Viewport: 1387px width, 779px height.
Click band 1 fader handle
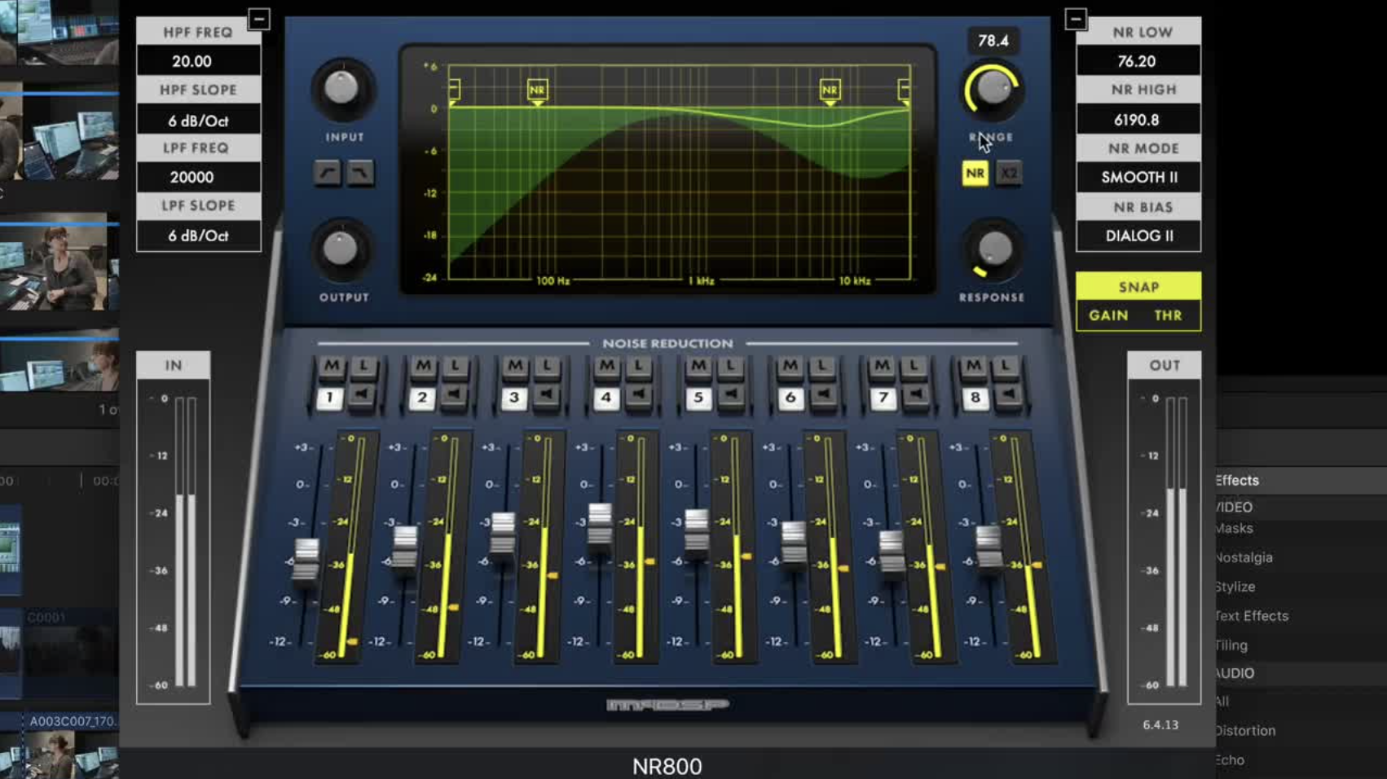306,561
